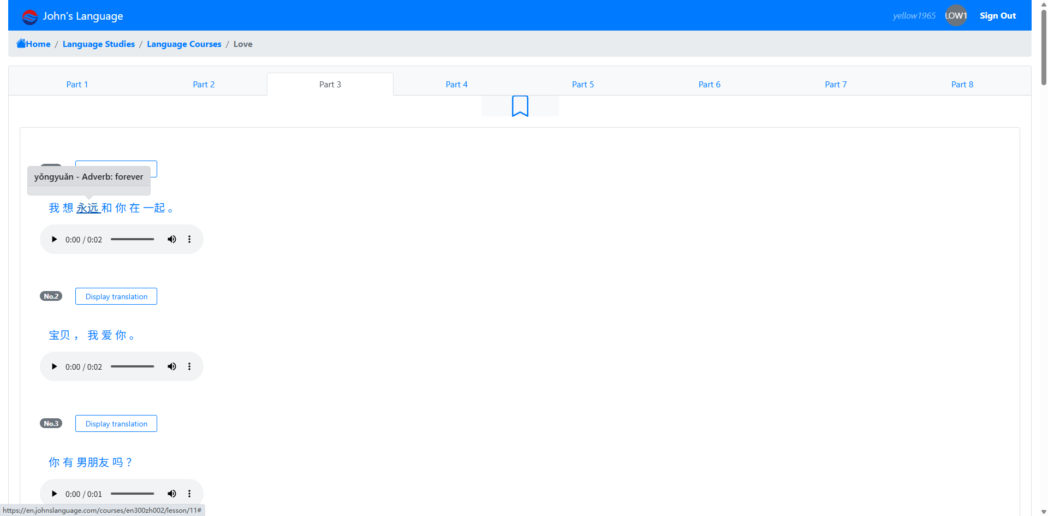Viewport: 1048px width, 516px height.
Task: Click the word 男朋友 in sentence three
Action: click(x=93, y=462)
